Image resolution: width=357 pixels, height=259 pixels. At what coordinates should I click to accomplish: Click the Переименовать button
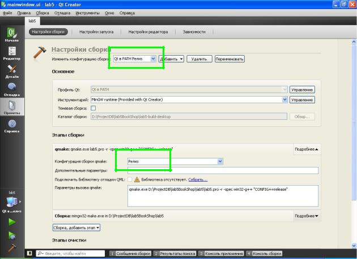point(229,59)
